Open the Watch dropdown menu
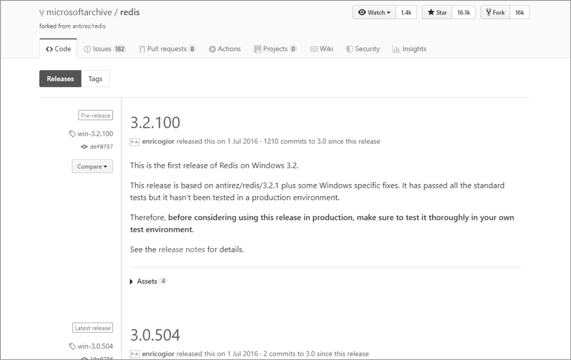This screenshot has height=360, width=571. [374, 13]
